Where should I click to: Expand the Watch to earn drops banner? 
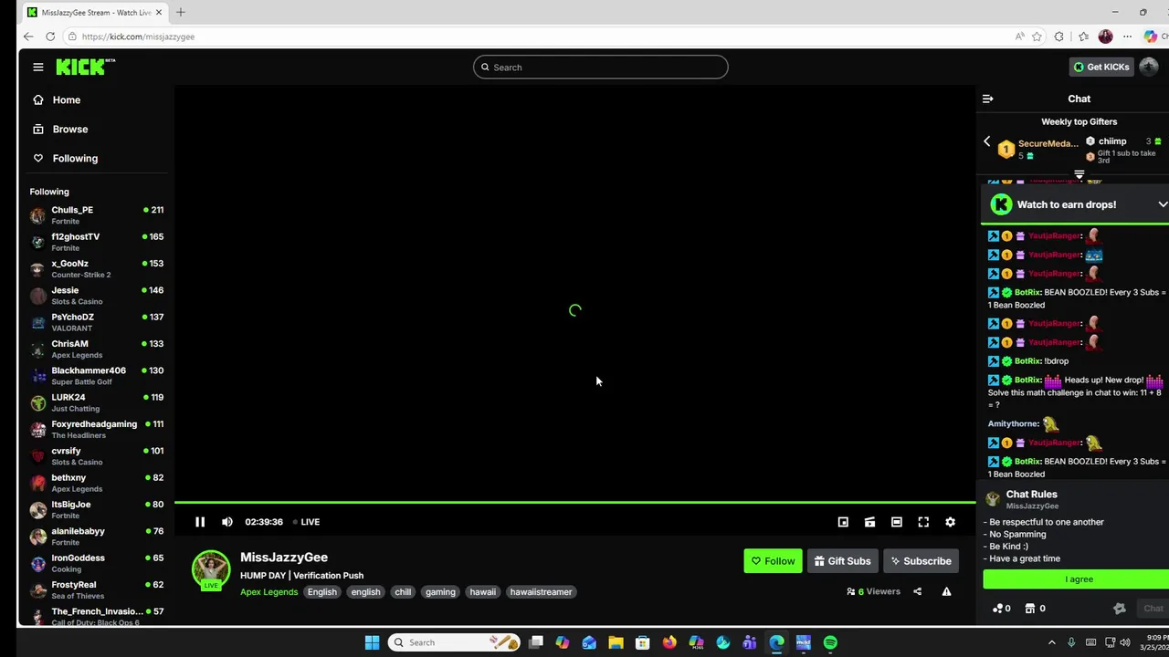click(1162, 204)
